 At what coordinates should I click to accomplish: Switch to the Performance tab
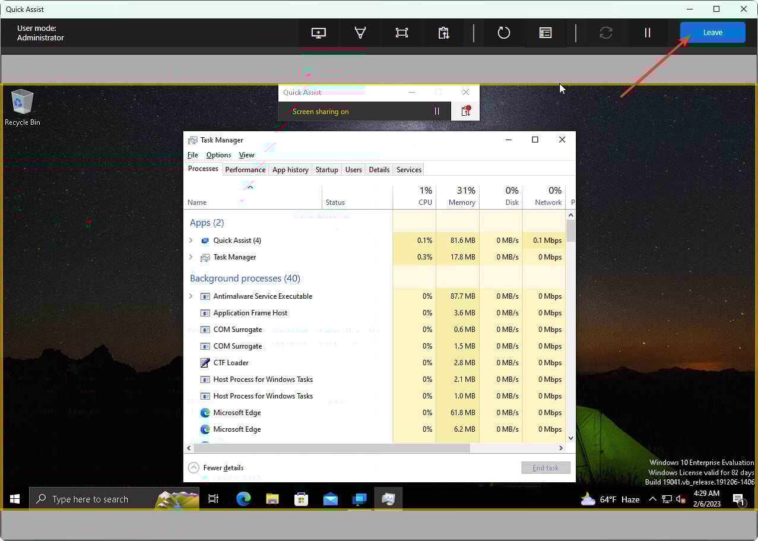pos(245,169)
